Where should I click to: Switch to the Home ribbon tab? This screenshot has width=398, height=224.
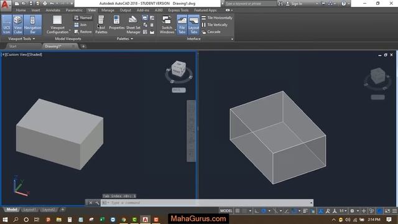(x=21, y=10)
